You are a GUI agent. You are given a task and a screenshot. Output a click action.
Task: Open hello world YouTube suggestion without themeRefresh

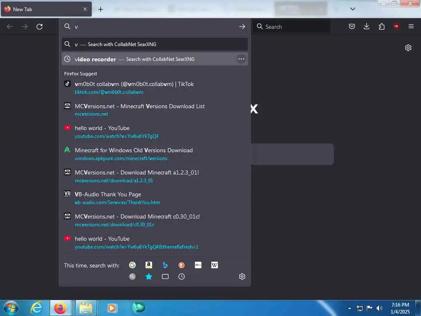click(155, 132)
